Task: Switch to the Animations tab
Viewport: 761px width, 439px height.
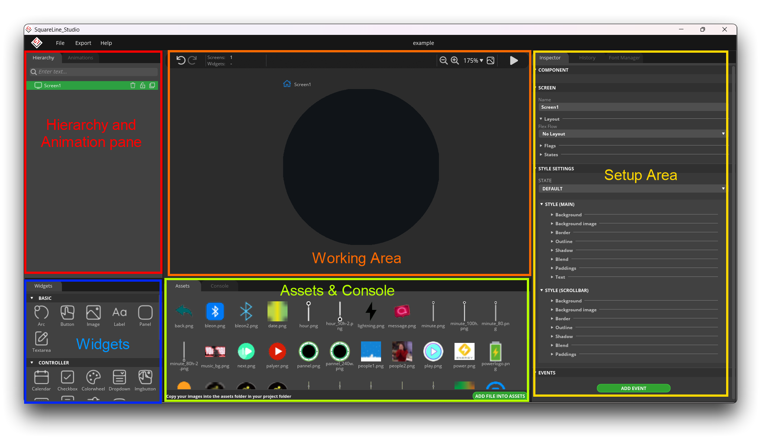Action: [80, 58]
